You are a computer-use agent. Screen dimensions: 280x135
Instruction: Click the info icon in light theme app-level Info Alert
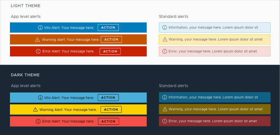coord(40,28)
